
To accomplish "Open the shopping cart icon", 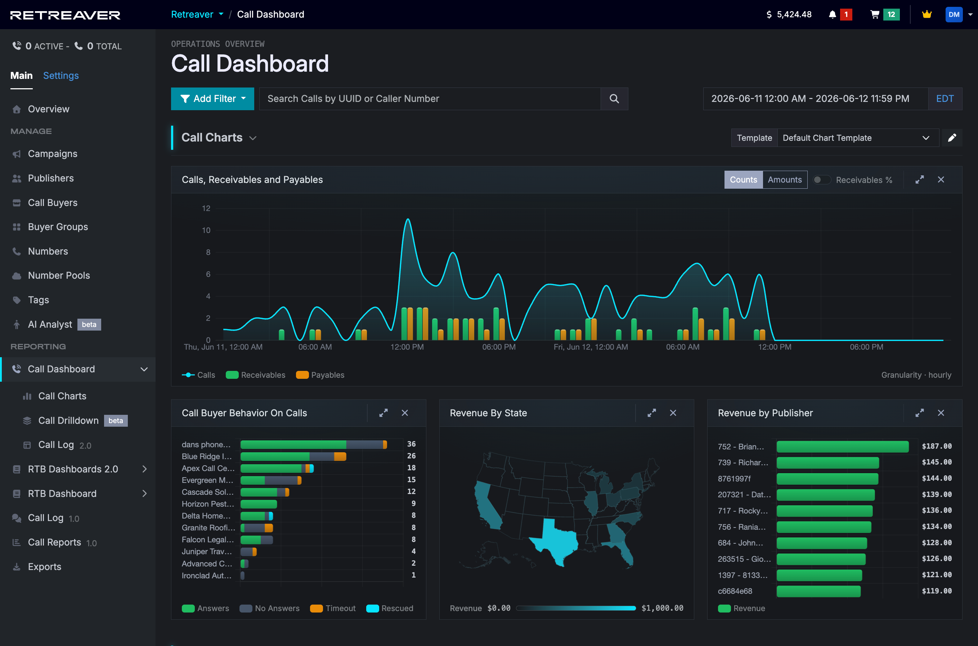I will [x=875, y=14].
